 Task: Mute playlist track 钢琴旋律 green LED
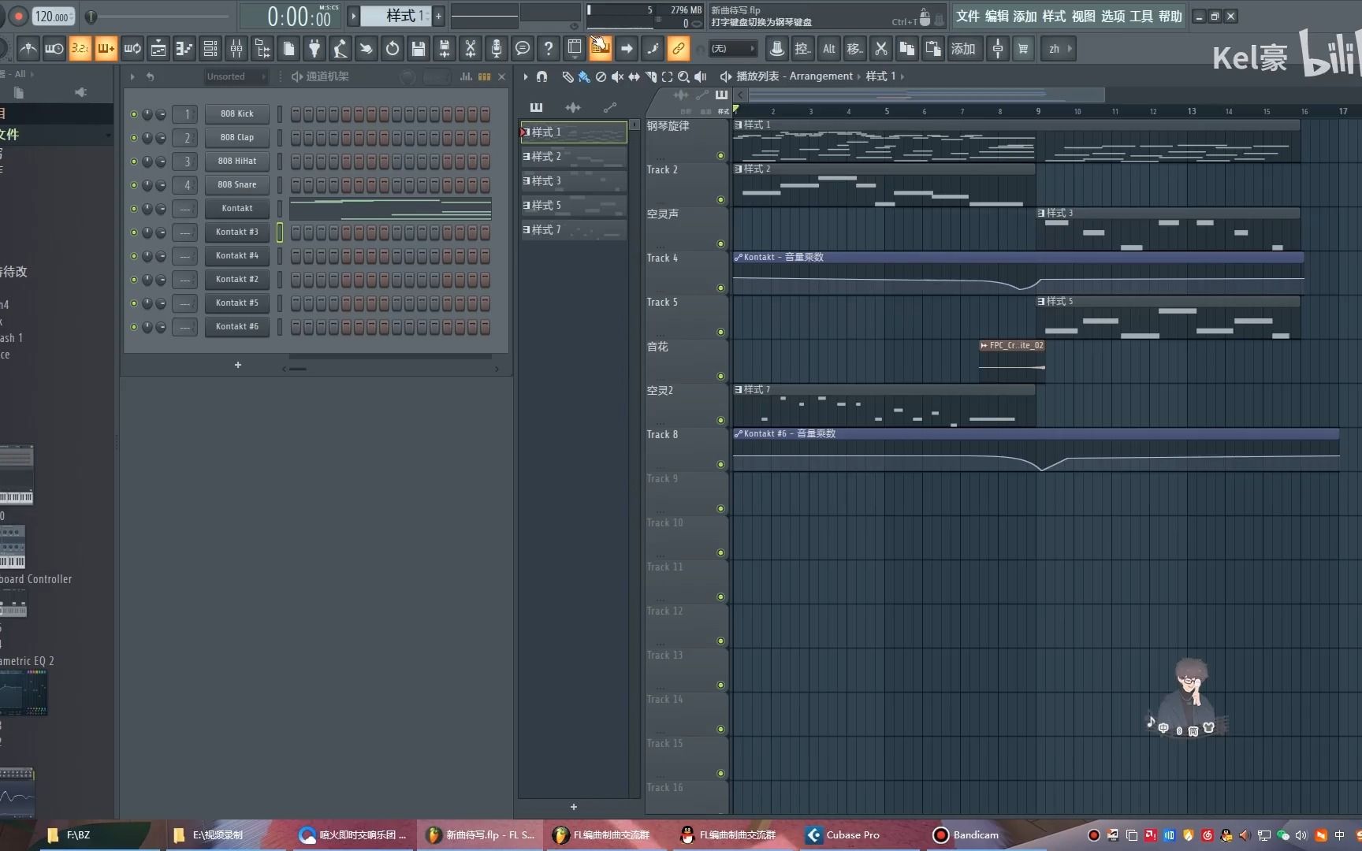click(720, 156)
